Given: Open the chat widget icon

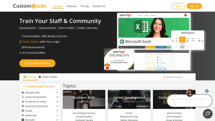Looking at the screenshot, I should [x=207, y=113].
